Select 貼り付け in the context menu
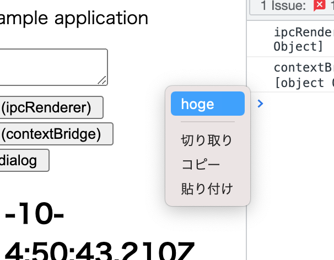334x260 pixels. coord(207,189)
